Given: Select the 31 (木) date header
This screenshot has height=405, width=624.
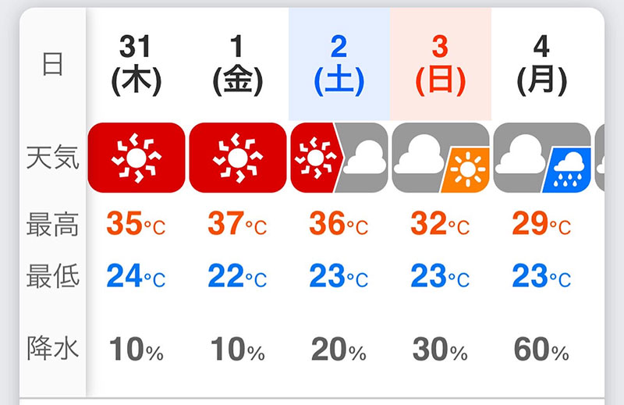Looking at the screenshot, I should (x=136, y=65).
